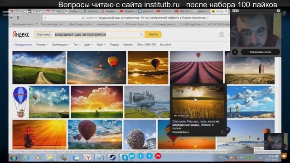Click the Yandex logo
Screen dimensions: 290x163
(x=21, y=34)
